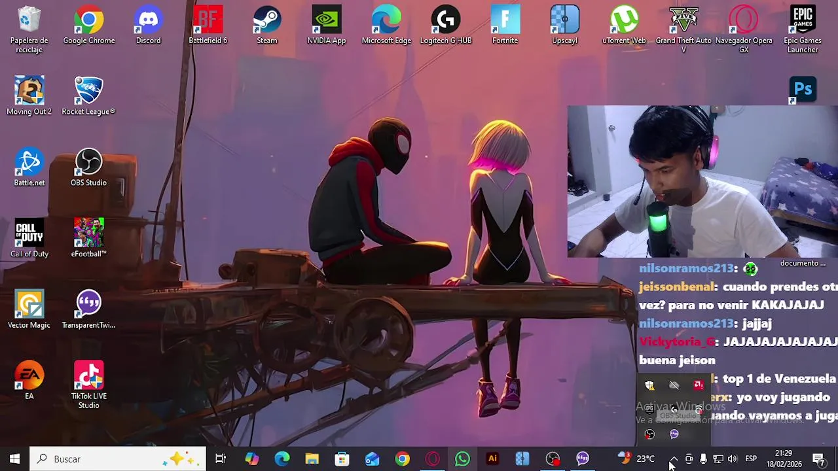
Task: Open the uTorrent Web desktop icon
Action: coord(624,26)
